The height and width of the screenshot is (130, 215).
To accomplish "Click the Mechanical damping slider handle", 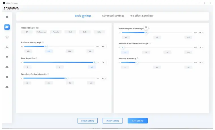I will click(x=136, y=62).
